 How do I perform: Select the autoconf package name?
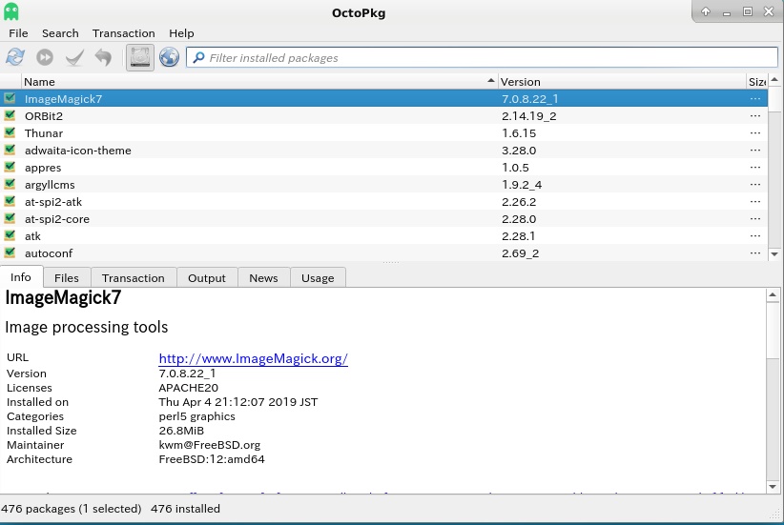[x=49, y=253]
